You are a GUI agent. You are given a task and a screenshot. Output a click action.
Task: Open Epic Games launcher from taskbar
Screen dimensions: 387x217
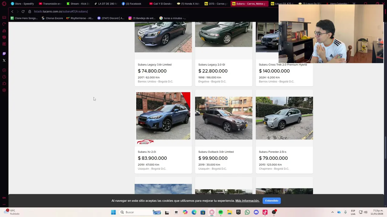(x=239, y=212)
